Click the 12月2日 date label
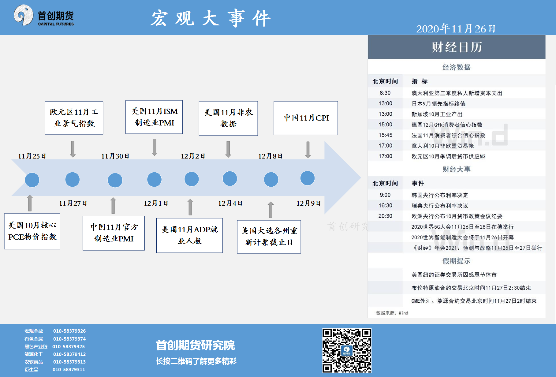Image resolution: width=556 pixels, height=377 pixels. (x=193, y=156)
